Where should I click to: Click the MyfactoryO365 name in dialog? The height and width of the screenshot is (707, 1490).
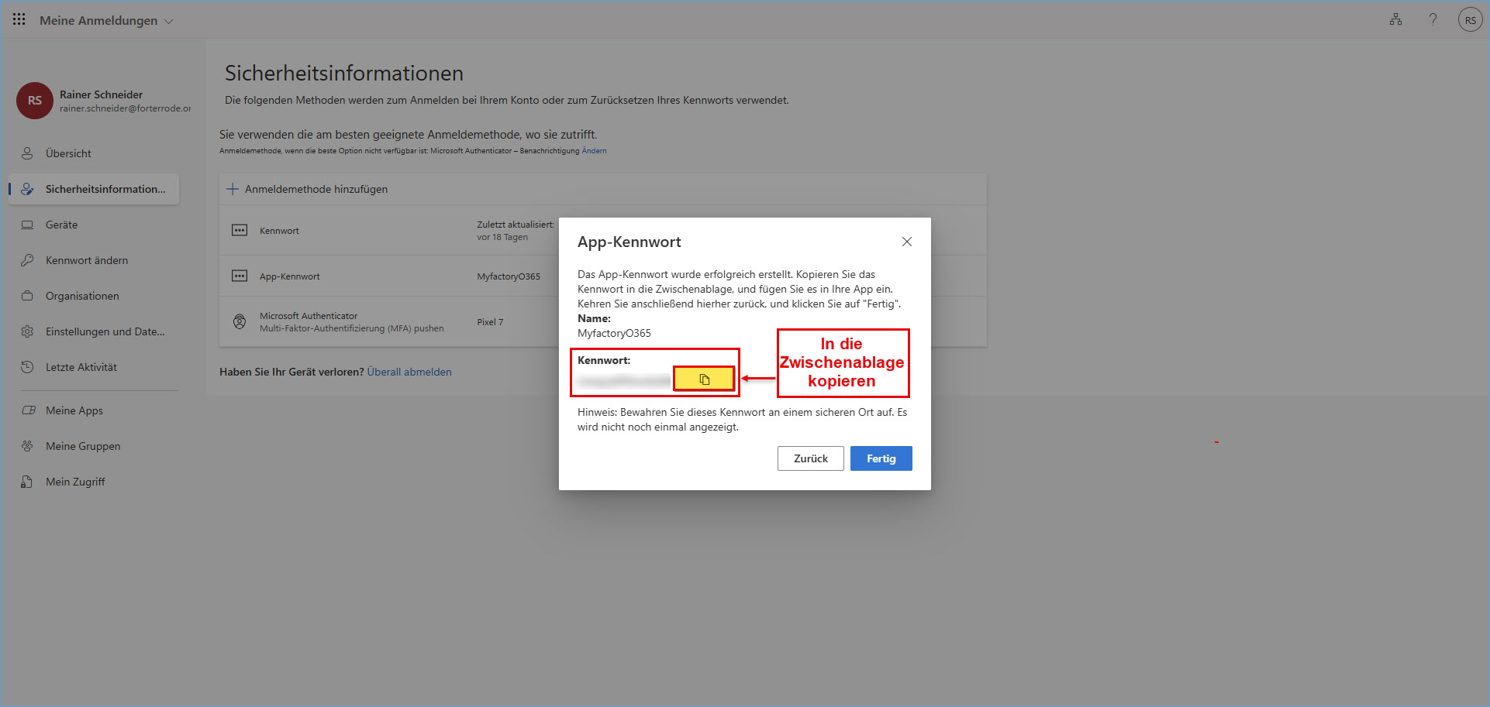pyautogui.click(x=614, y=333)
